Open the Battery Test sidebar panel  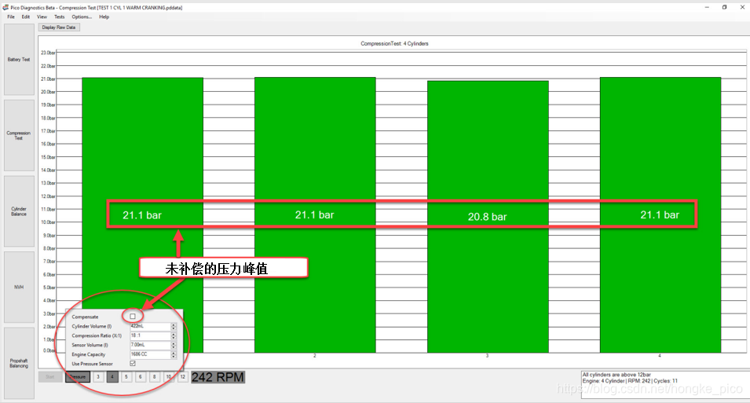coord(19,60)
